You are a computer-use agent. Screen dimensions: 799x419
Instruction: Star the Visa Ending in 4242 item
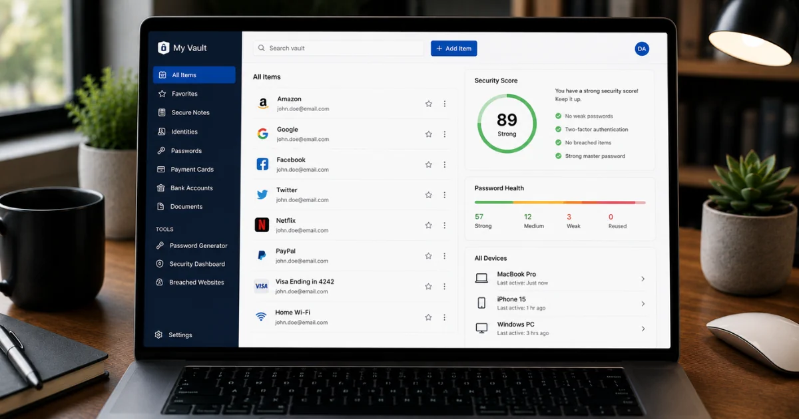click(429, 287)
